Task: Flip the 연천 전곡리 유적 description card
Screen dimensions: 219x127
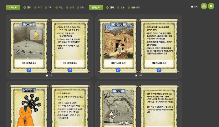Action: point(70,70)
